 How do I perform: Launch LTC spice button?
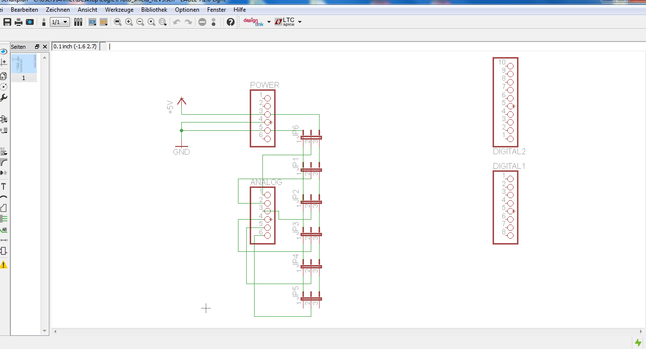click(285, 22)
